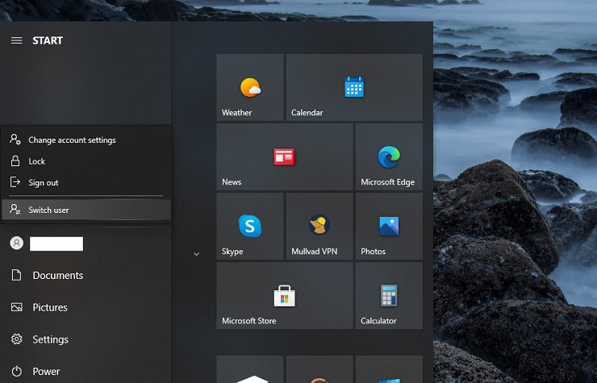This screenshot has width=597, height=383.
Task: Choose Switch user option
Action: click(86, 210)
